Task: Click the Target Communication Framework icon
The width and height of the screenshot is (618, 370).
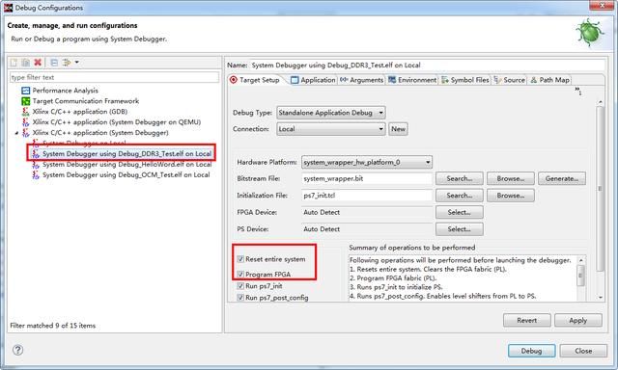Action: pos(26,101)
